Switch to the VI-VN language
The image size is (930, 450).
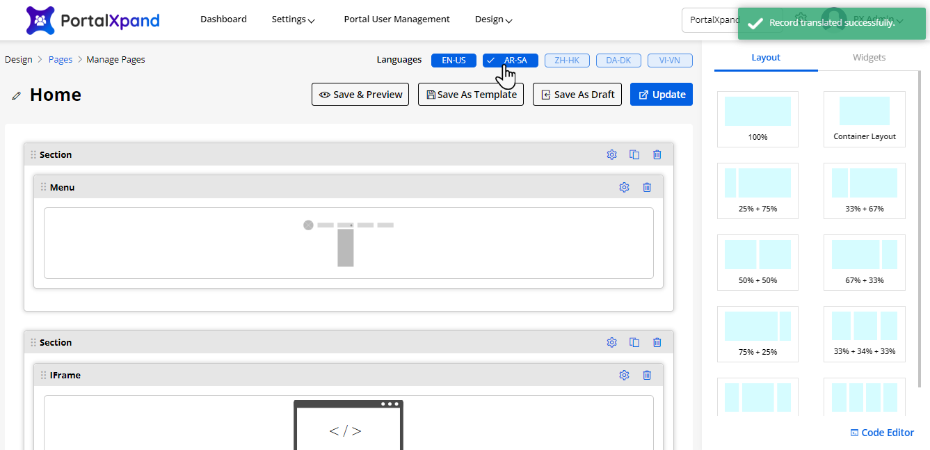pos(670,61)
